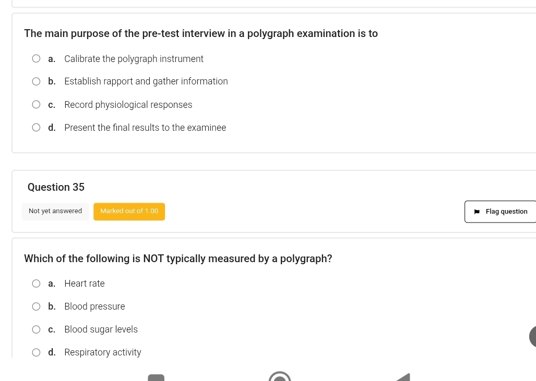
Task: Click the Establish rapport answer text
Action: (x=146, y=81)
